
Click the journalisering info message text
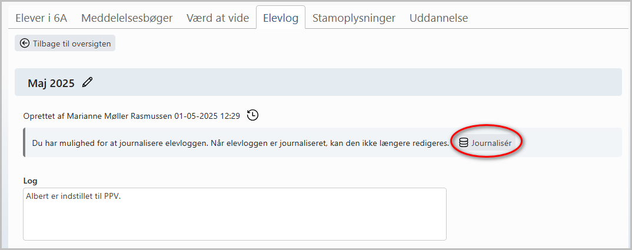tap(240, 143)
